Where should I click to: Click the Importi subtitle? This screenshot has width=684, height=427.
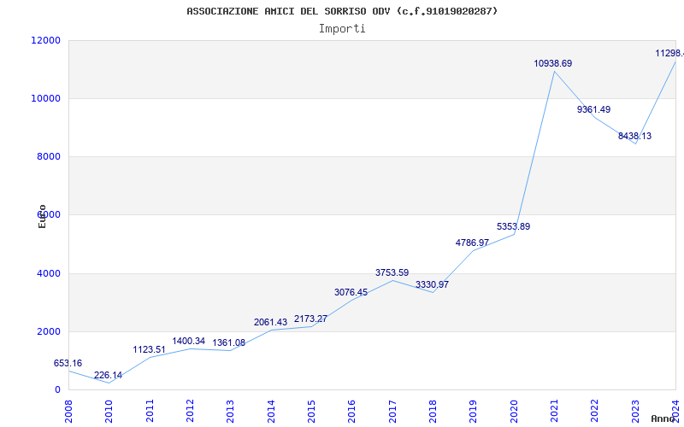tap(342, 28)
